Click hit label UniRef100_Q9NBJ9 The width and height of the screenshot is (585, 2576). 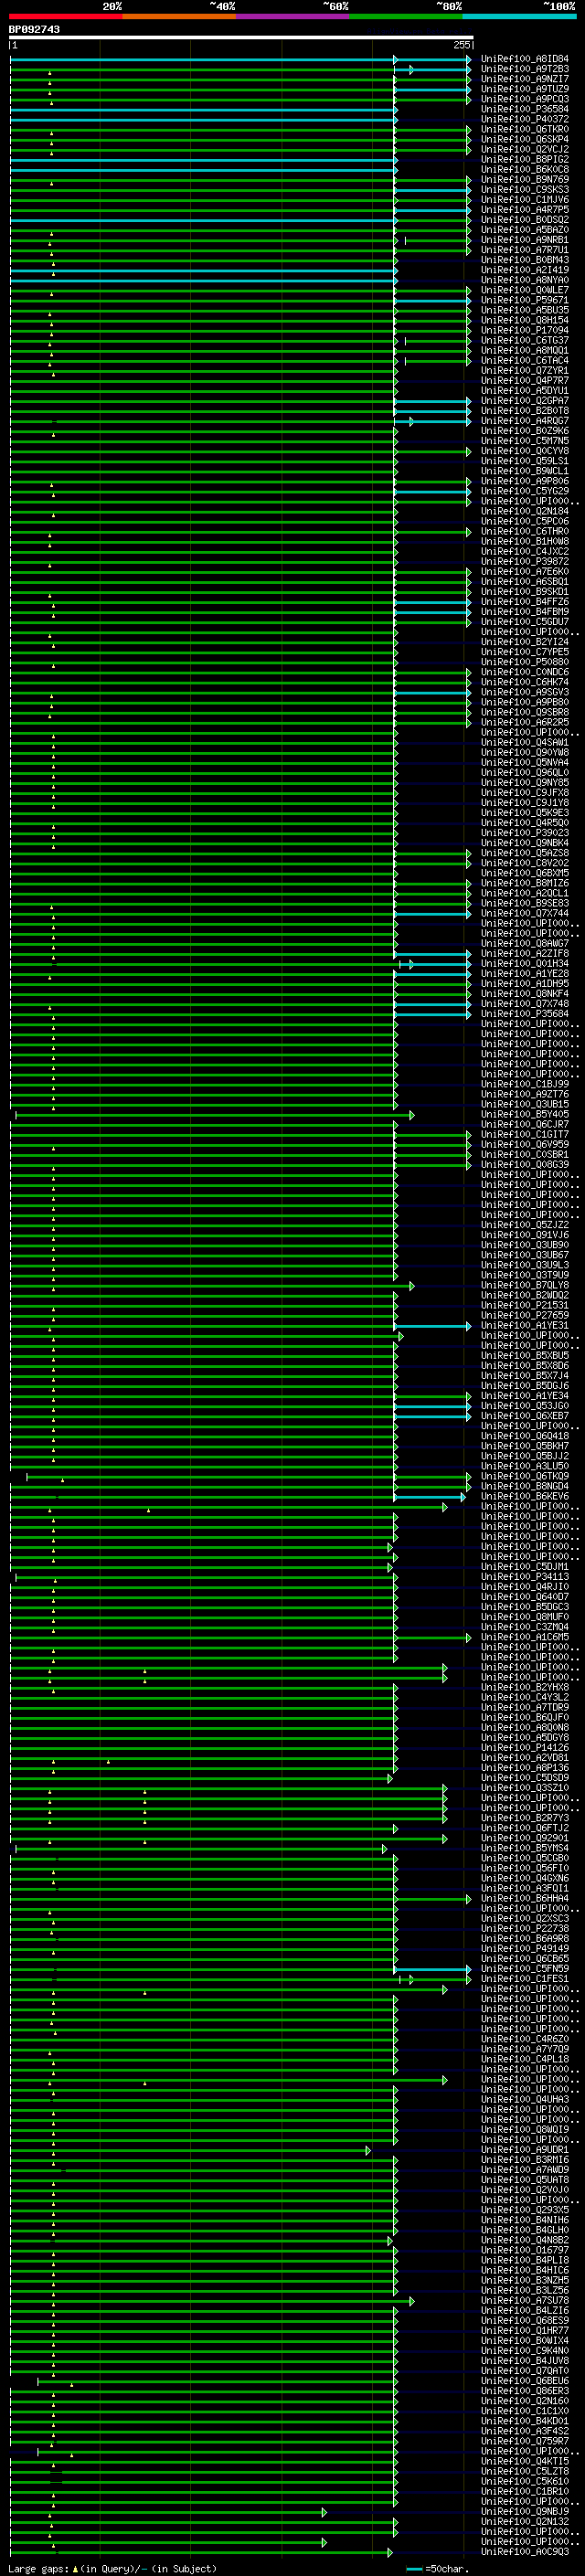coord(525,2511)
